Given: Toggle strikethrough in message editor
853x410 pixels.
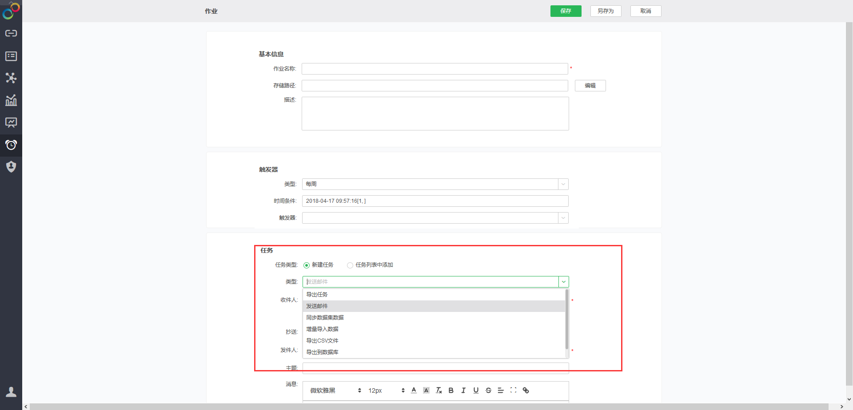Looking at the screenshot, I should click(488, 390).
